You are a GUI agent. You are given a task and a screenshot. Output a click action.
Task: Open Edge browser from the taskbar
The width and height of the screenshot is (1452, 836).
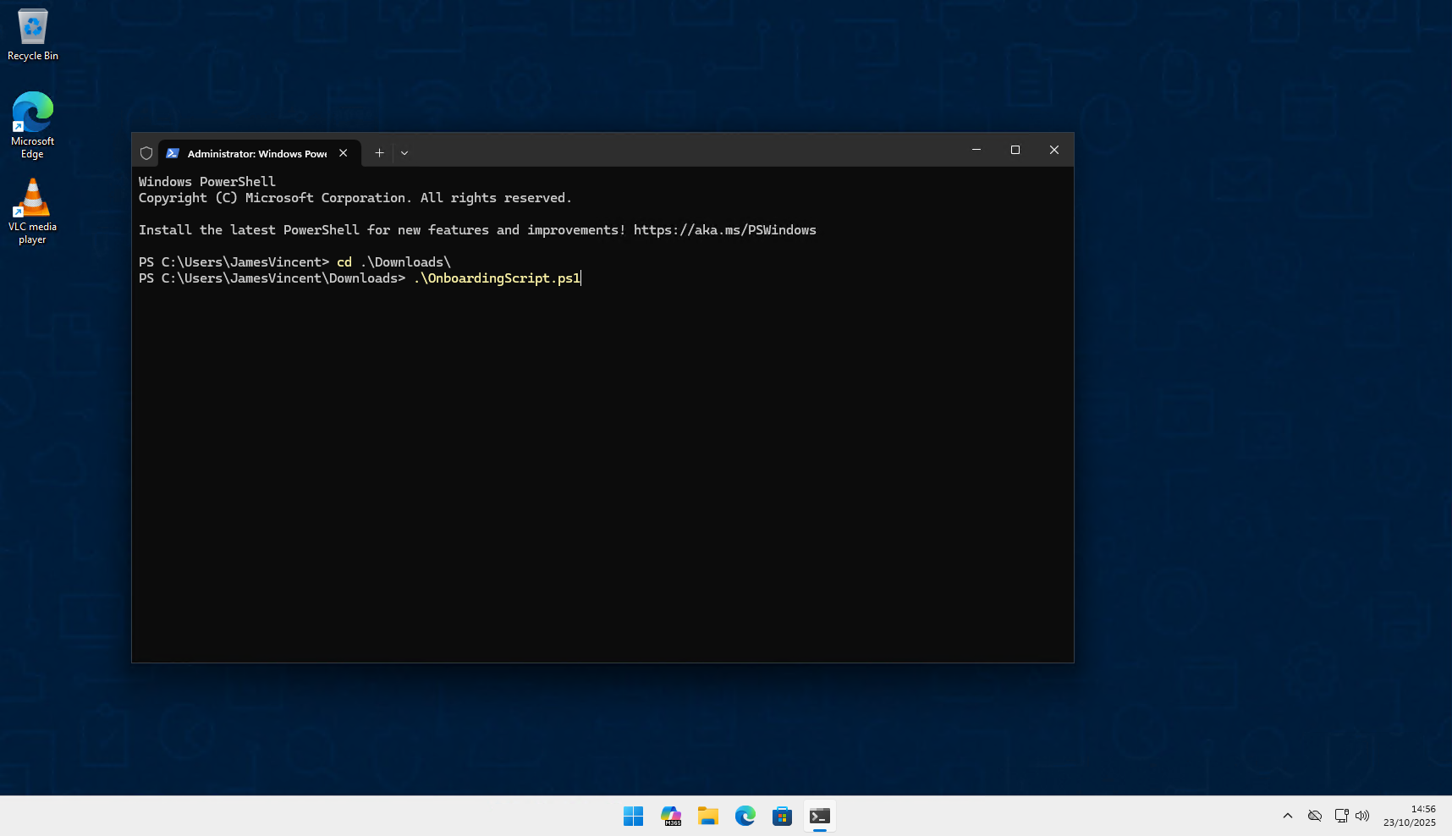click(x=745, y=816)
